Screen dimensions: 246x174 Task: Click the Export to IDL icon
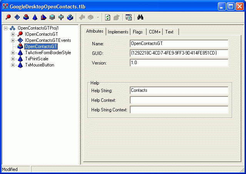[x=129, y=17]
